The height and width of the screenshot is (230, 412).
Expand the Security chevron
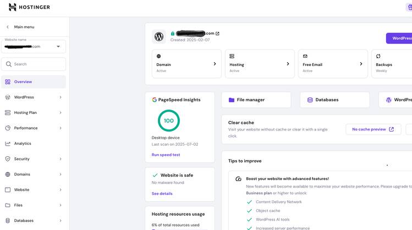(x=61, y=159)
